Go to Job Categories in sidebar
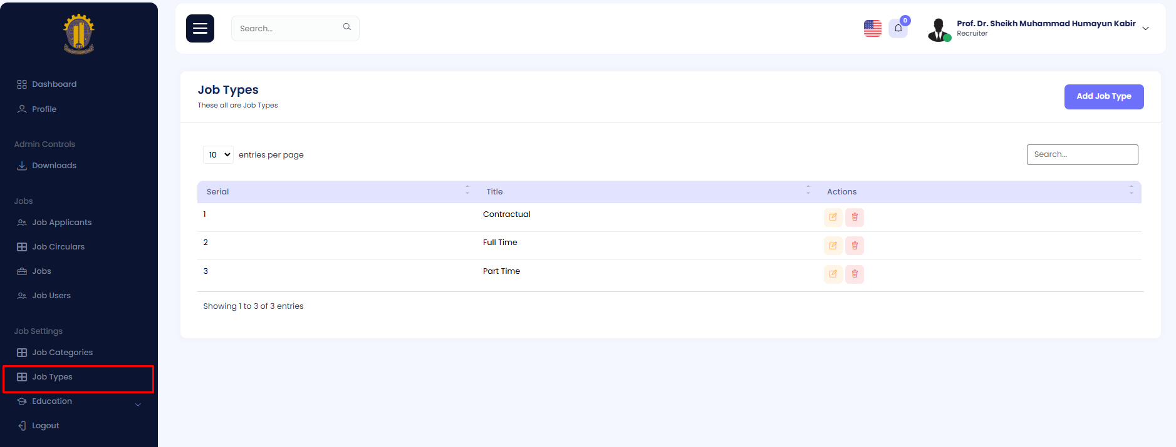Viewport: 1176px width, 447px height. (62, 353)
